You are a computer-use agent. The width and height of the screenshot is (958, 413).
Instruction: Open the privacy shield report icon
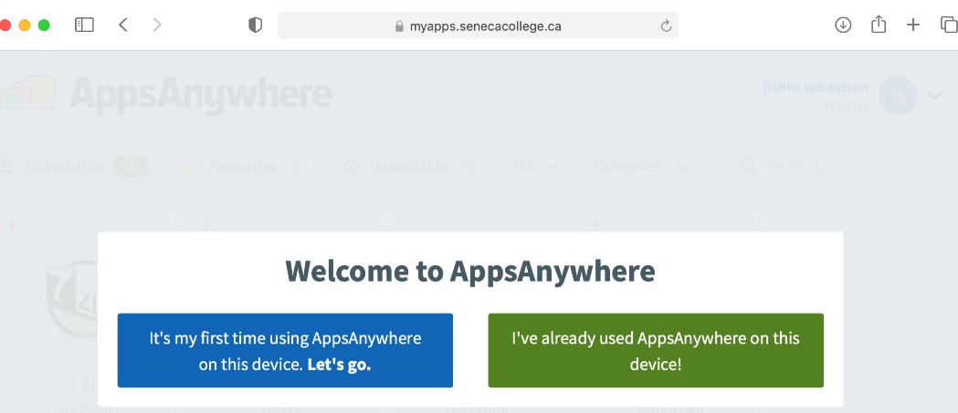point(255,25)
